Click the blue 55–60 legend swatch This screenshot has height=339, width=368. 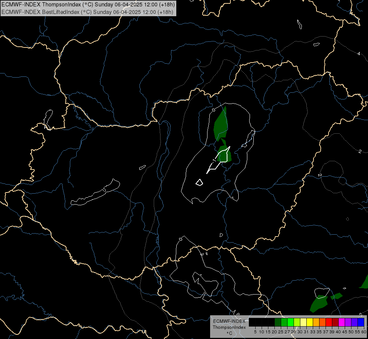(361, 322)
